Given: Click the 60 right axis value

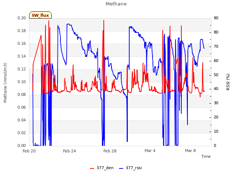Looking at the screenshot, I should pos(216,61).
